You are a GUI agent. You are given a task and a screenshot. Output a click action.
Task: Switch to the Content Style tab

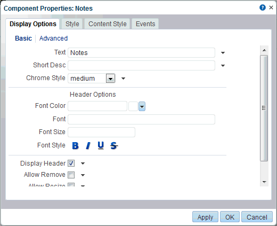coord(108,24)
